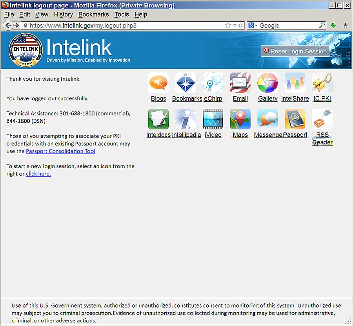Click the Messenger text link
Viewport: 353px width, 326px height.
pos(268,135)
